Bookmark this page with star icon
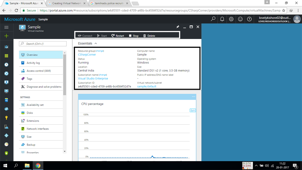This screenshot has height=170, width=302. [284, 10]
